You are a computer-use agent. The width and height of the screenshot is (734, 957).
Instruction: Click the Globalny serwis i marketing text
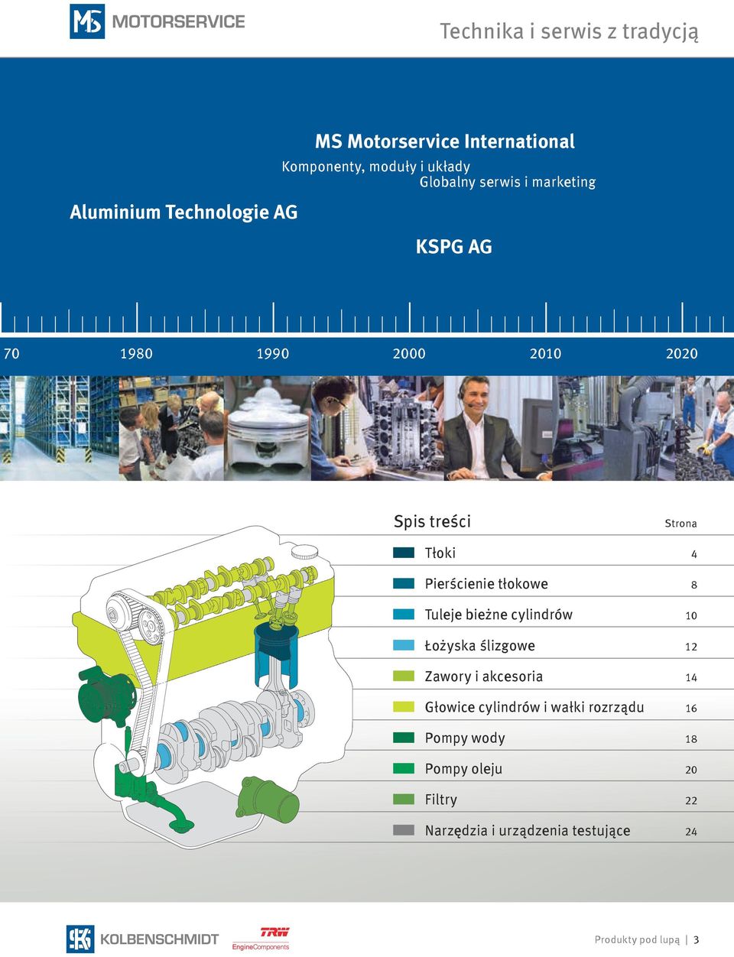508,182
